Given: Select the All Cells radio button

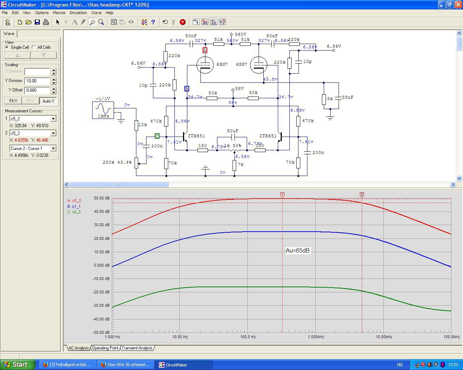Looking at the screenshot, I should coord(34,47).
